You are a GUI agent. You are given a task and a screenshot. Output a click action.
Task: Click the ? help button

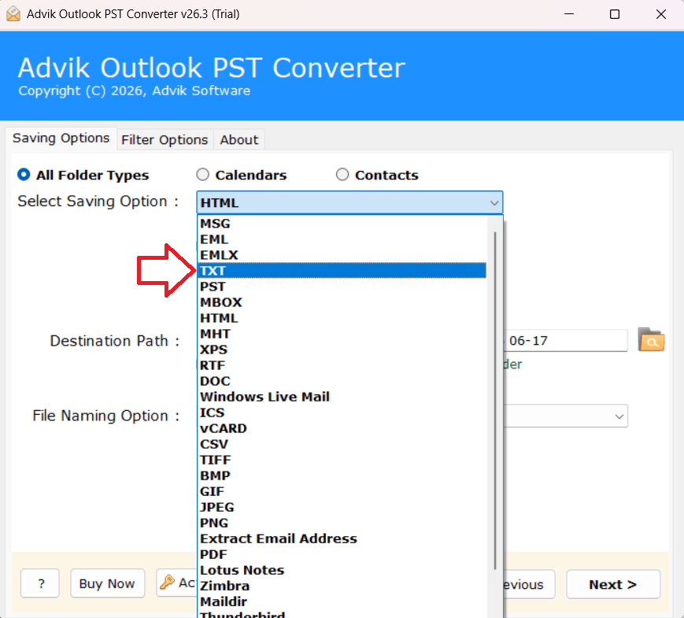point(39,583)
